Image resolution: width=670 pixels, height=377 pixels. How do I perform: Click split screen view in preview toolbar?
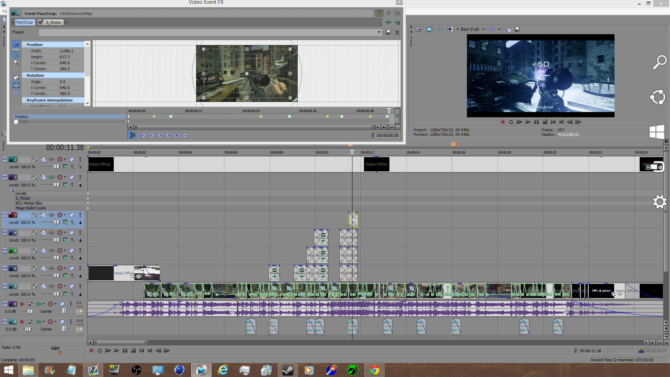coord(450,29)
